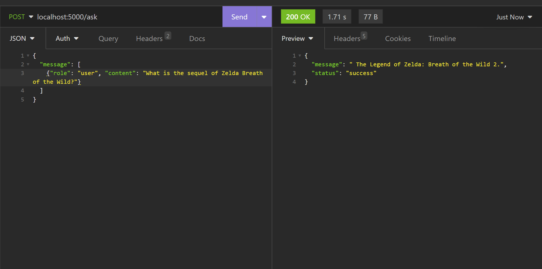Collapse response body line 1 fold arrow
542x269 pixels.
coord(300,56)
